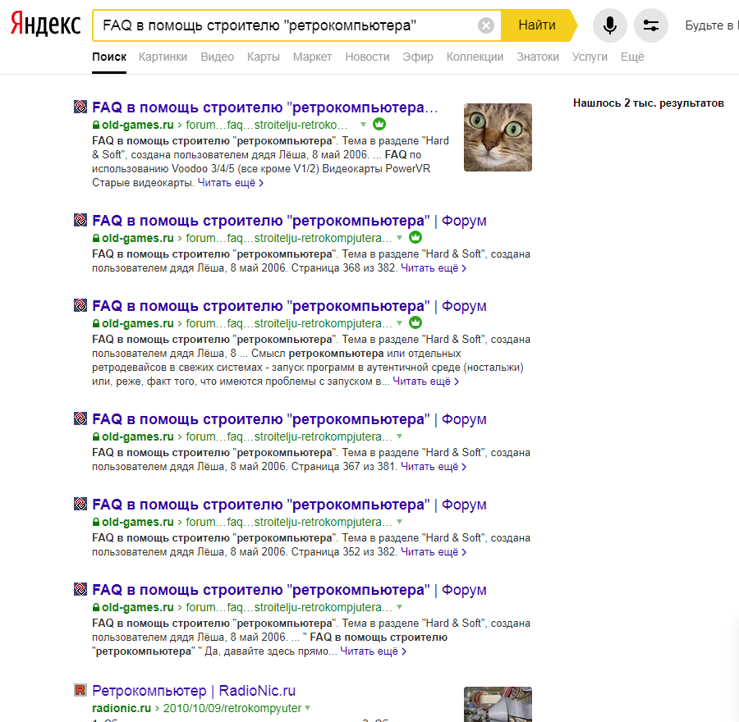
Task: Clear the search query with X icon
Action: [486, 25]
